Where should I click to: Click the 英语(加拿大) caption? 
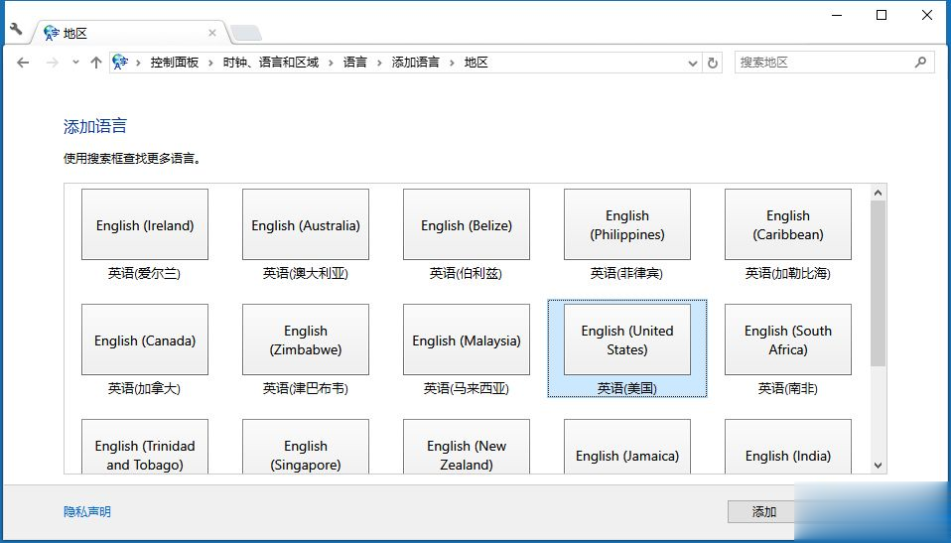pyautogui.click(x=144, y=388)
